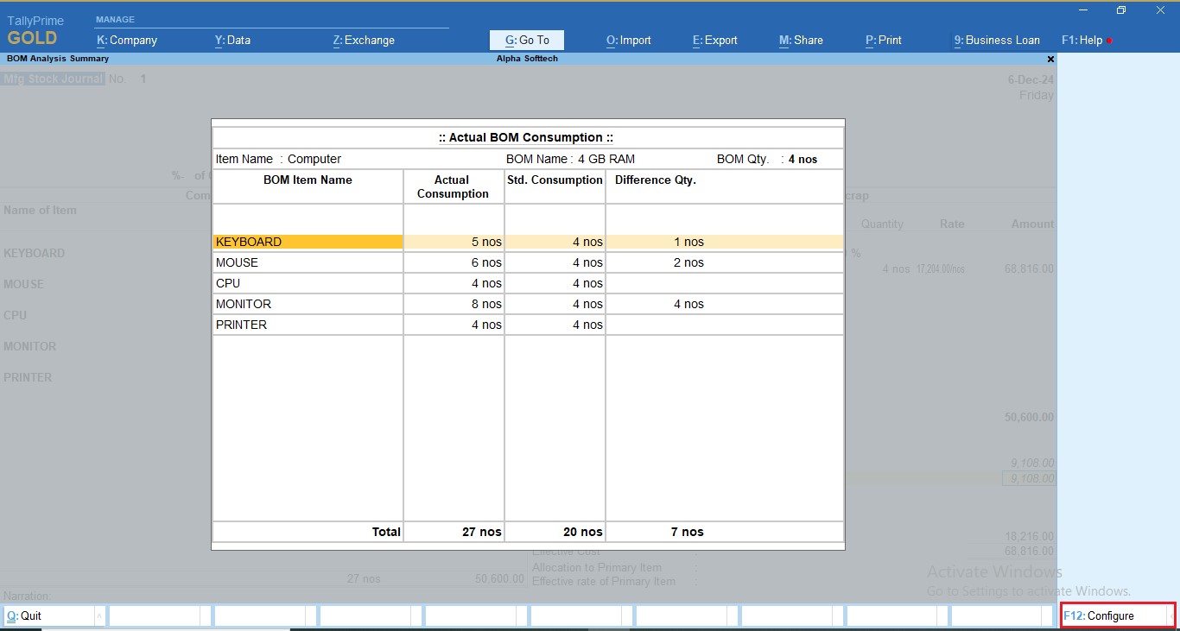This screenshot has width=1180, height=631.
Task: Close the BOM Analysis Summary panel
Action: (x=1050, y=59)
